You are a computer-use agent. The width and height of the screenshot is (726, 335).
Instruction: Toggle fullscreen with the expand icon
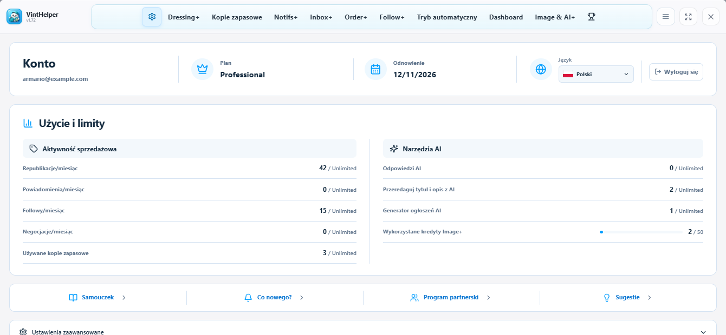[688, 17]
